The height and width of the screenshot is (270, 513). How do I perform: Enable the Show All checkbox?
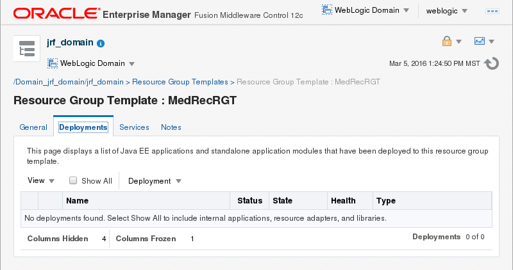[x=73, y=180]
